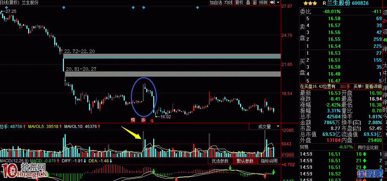
Task: Click the 内盘 value 29400
Action: pyautogui.click(x=374, y=140)
